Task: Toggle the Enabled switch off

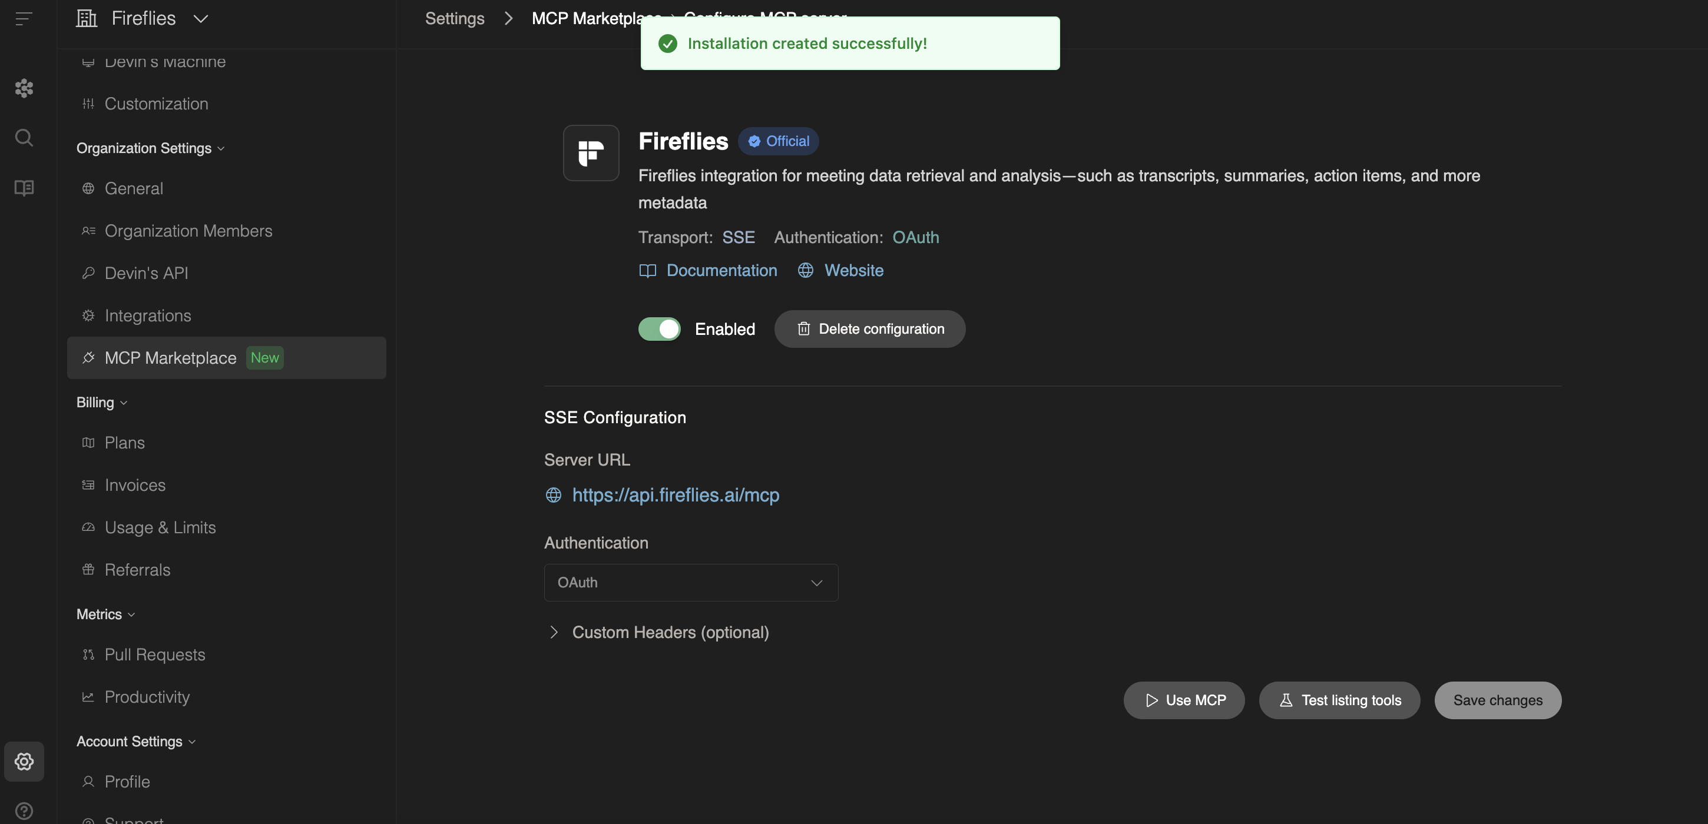Action: coord(659,329)
